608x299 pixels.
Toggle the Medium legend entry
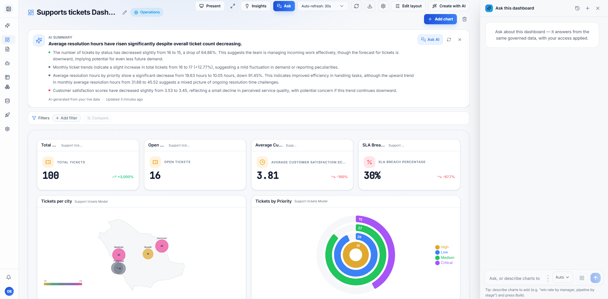pos(445,258)
